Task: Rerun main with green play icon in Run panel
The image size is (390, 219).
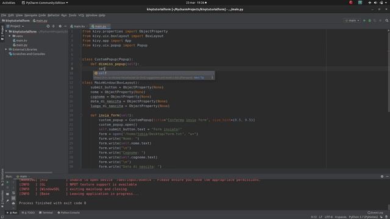Action: (7, 182)
